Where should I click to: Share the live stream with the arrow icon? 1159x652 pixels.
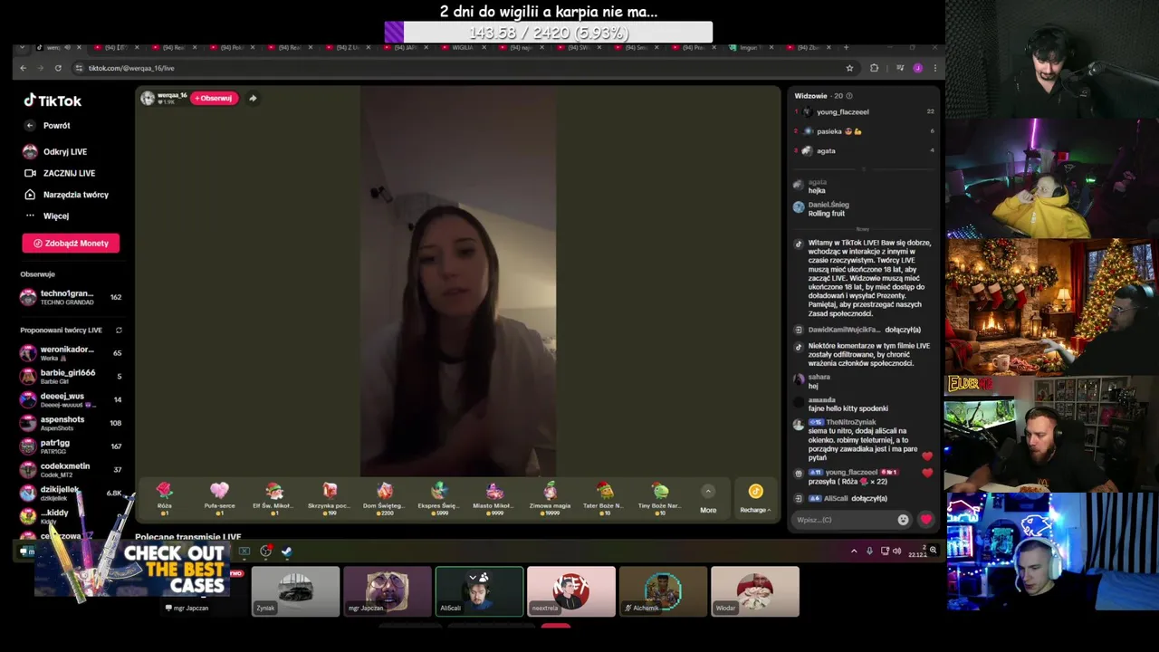(x=253, y=98)
